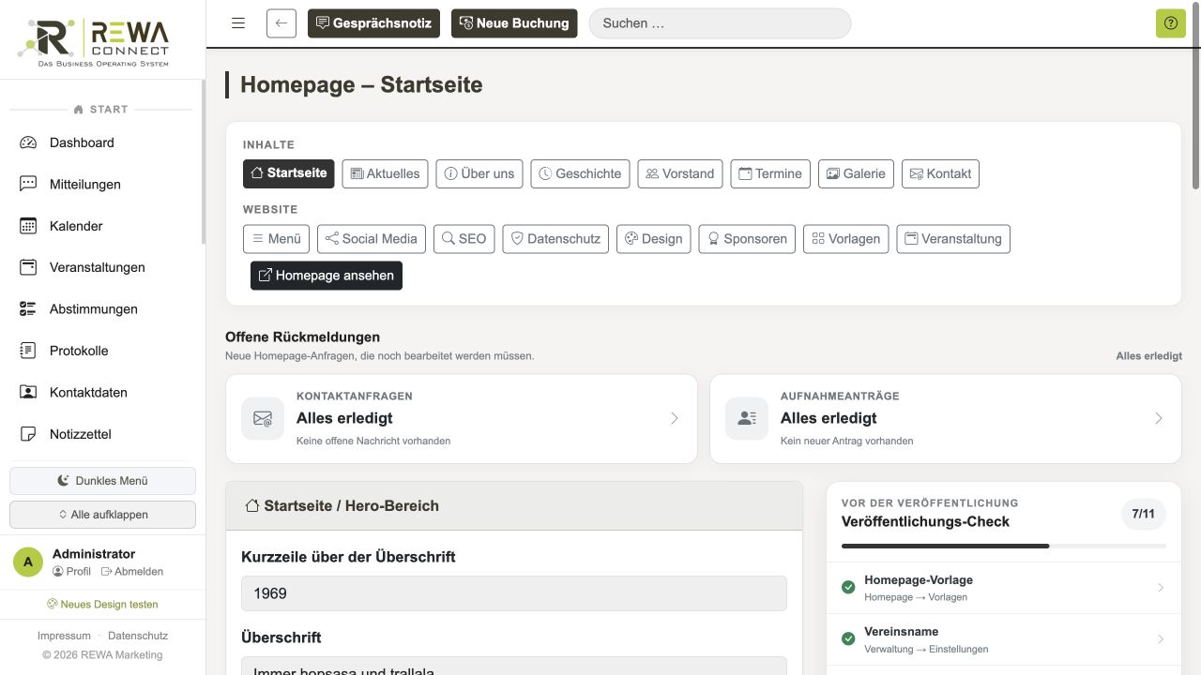Switch to the Geschichte tab
This screenshot has width=1201, height=675.
click(x=580, y=173)
